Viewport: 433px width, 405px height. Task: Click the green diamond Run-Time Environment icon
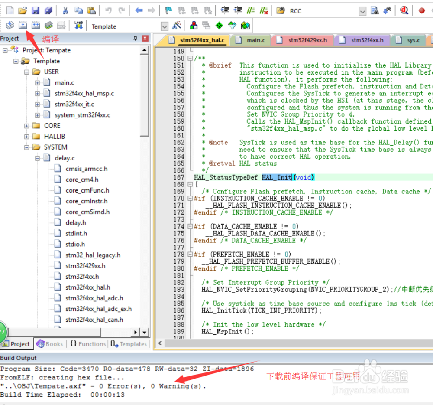[219, 26]
